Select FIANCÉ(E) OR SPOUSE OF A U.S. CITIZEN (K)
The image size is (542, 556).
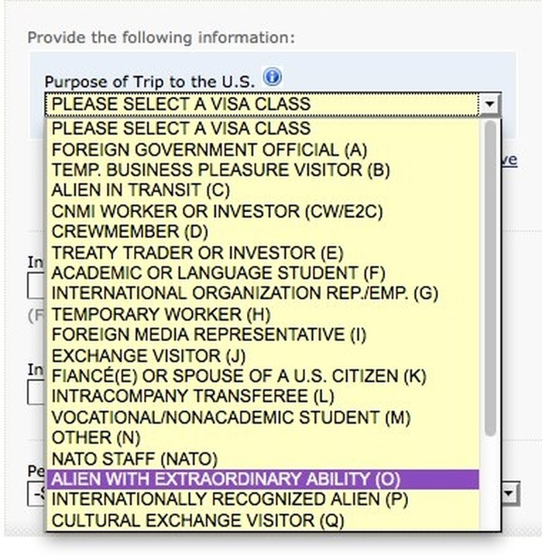click(262, 376)
